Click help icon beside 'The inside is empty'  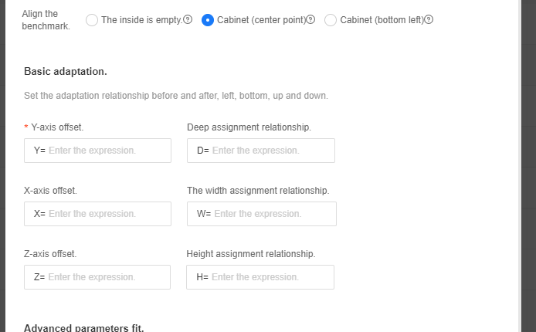click(188, 20)
